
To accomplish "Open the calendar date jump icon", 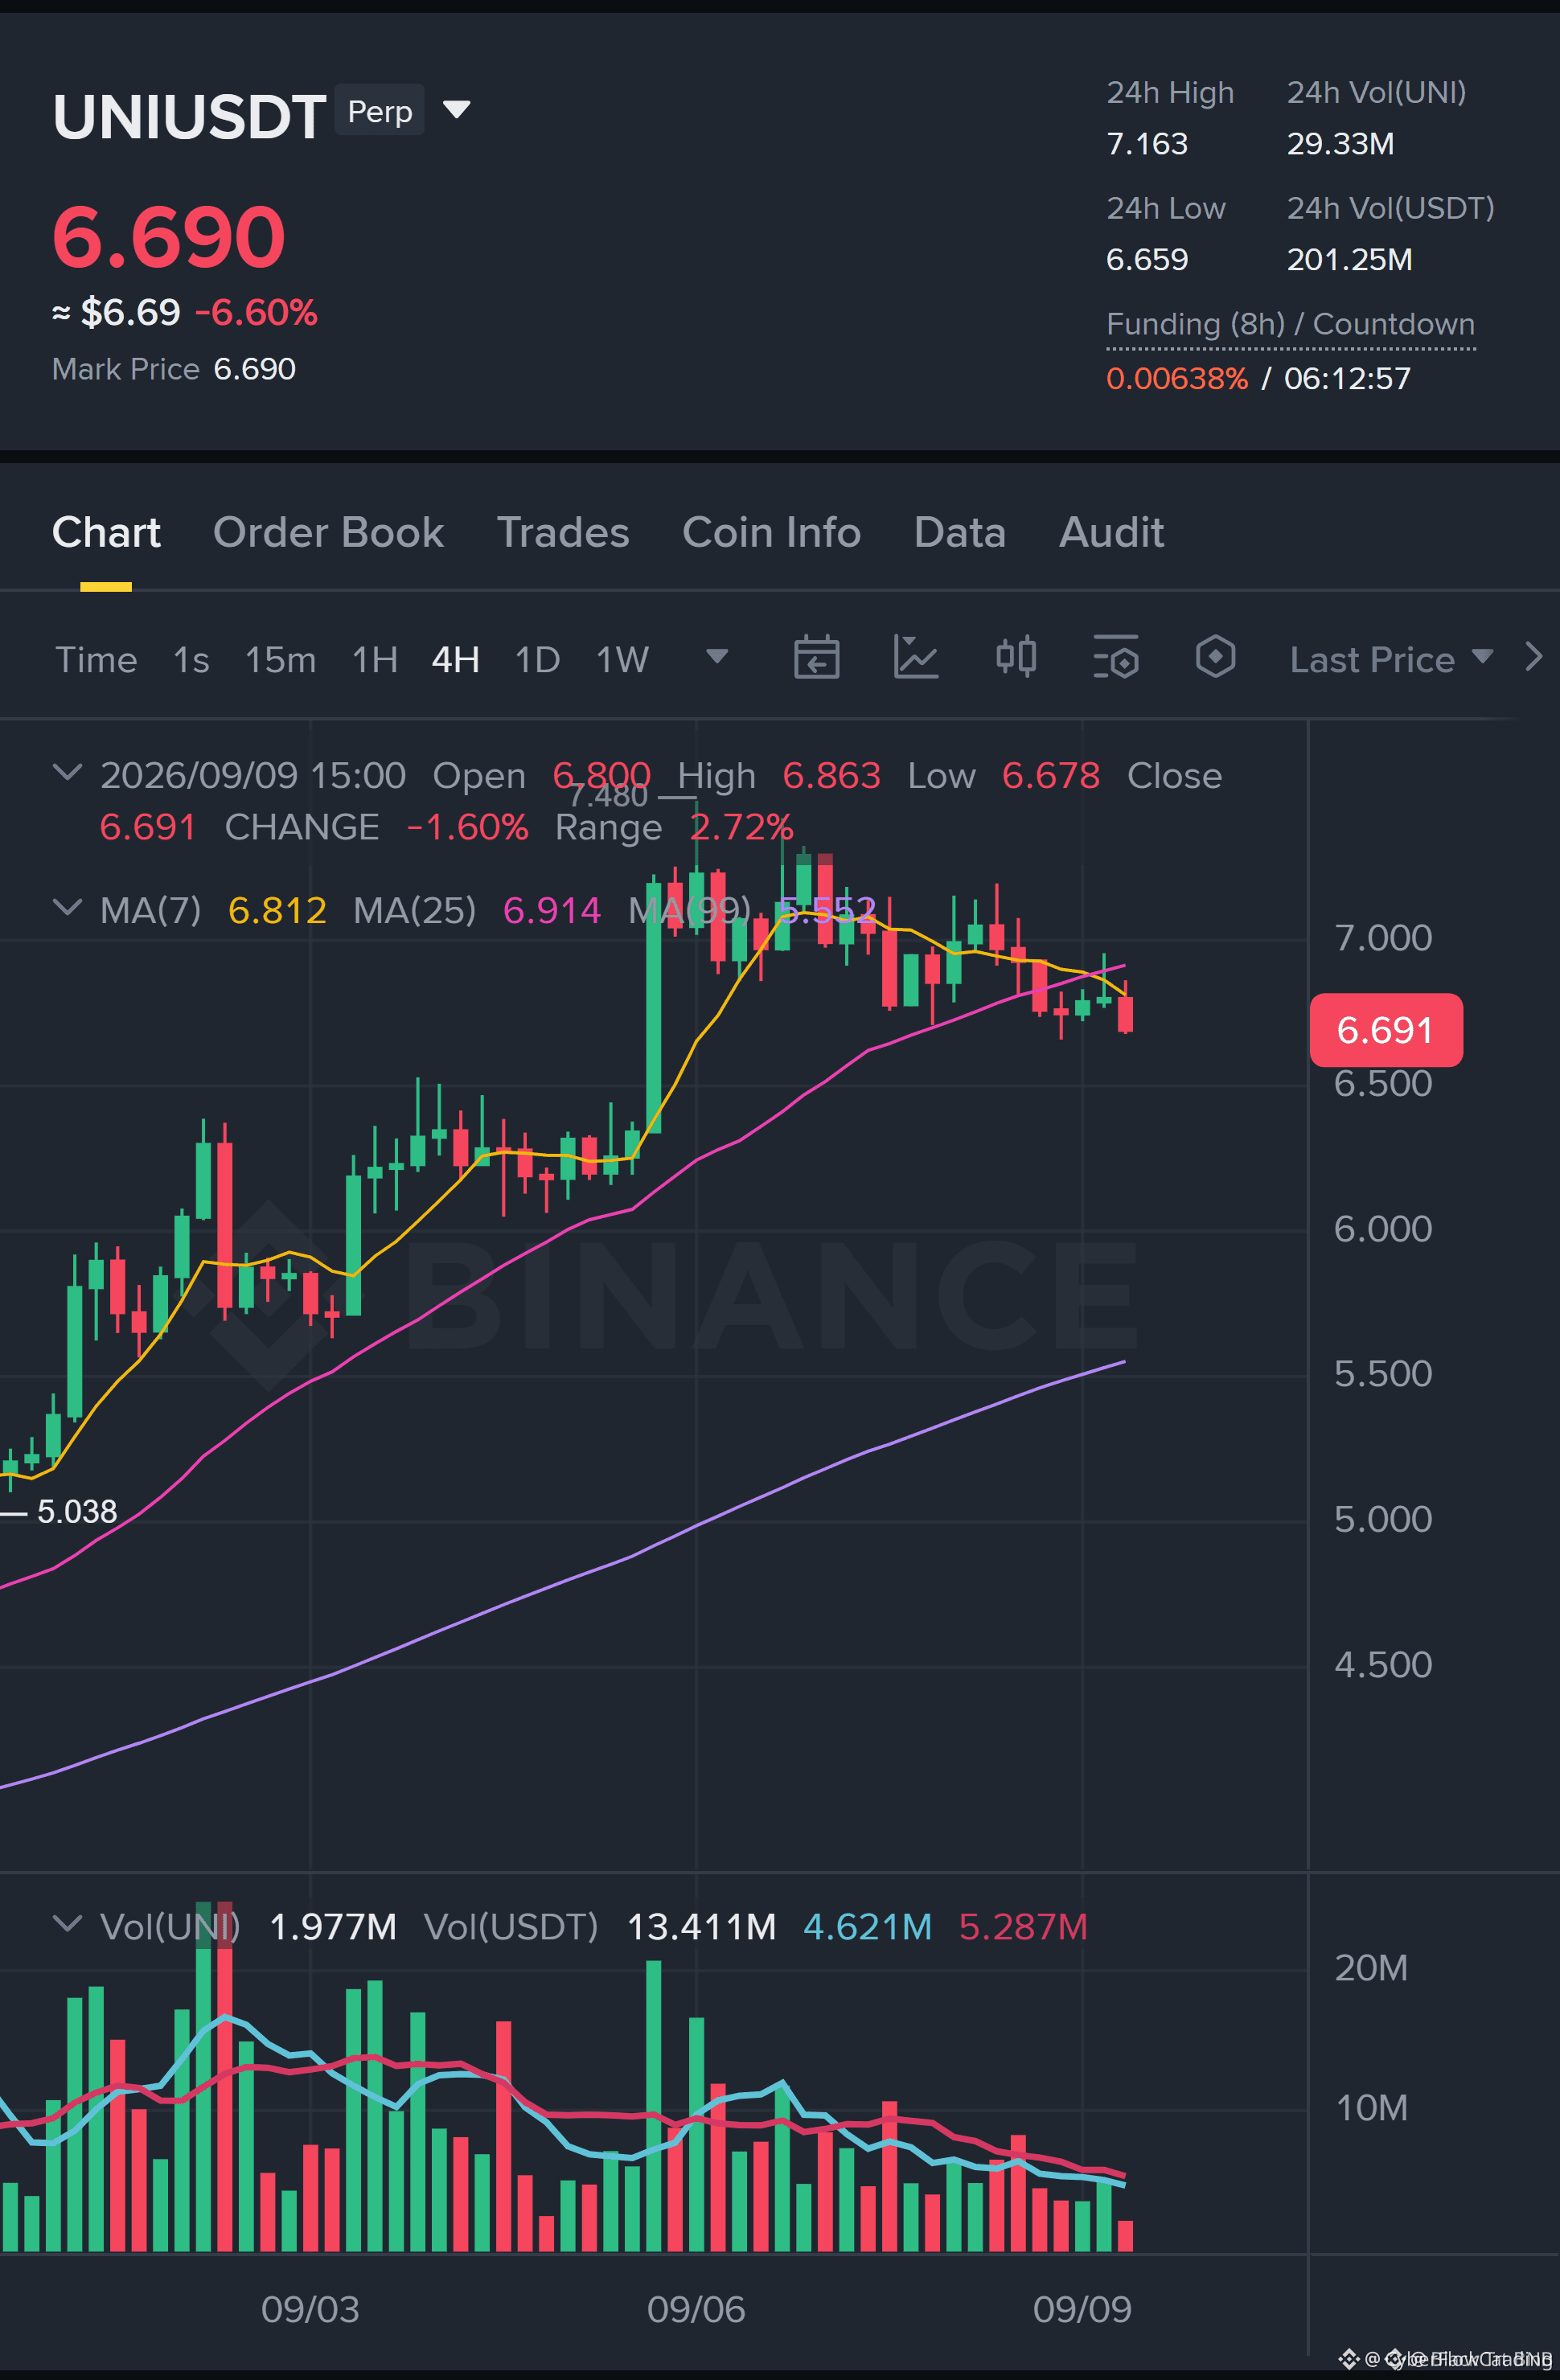I will tap(816, 658).
